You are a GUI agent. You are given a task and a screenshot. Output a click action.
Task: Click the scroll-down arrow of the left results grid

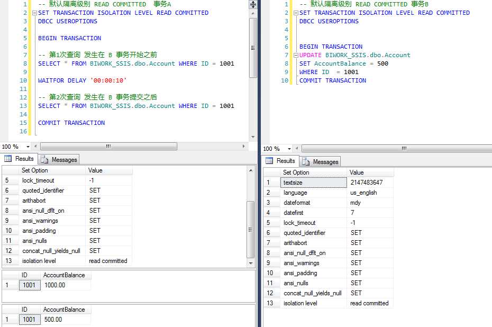251,262
